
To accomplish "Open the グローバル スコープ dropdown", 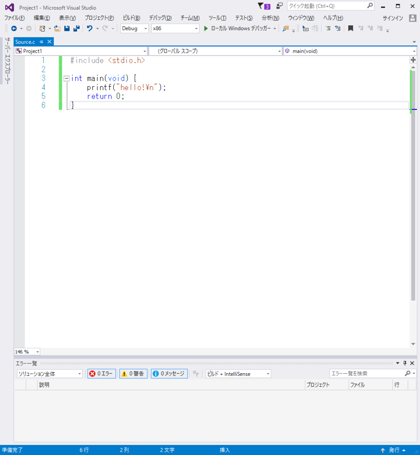I will click(216, 51).
